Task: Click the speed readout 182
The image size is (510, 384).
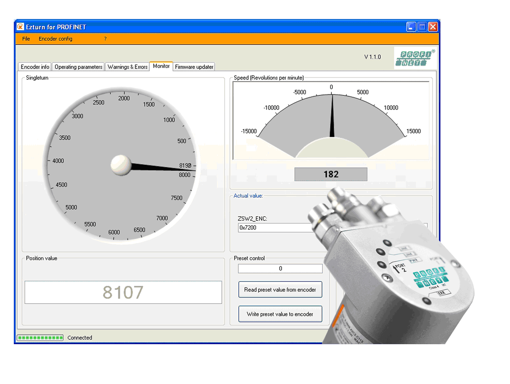Action: point(331,174)
